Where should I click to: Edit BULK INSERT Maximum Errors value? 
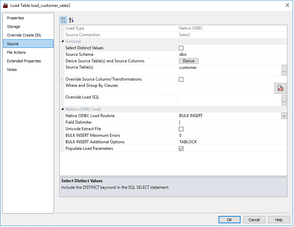click(x=233, y=135)
